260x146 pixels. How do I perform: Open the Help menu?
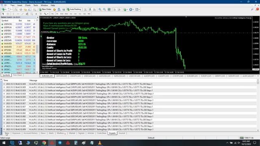pyautogui.click(x=53, y=5)
